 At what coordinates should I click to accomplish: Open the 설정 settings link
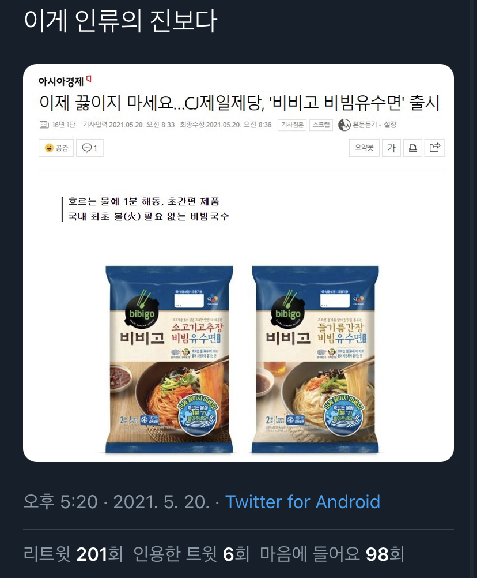390,125
